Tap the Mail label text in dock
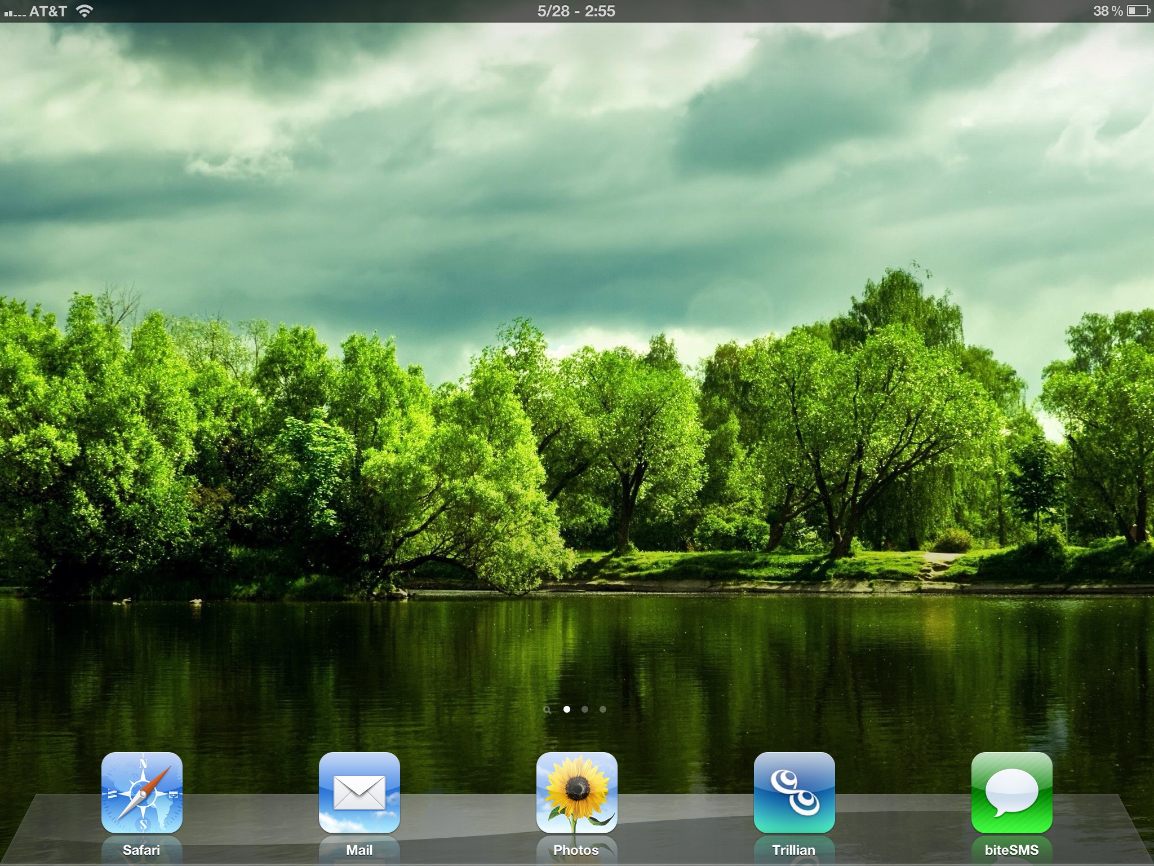The image size is (1154, 866). click(x=359, y=850)
